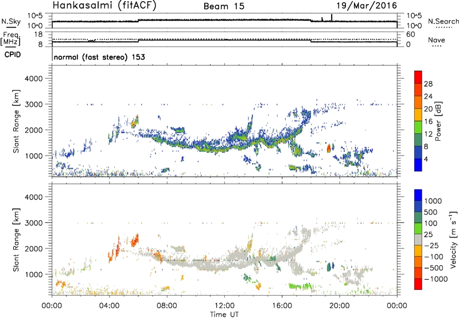Click the "Slant Range [km]" label of the power panel
459x318 pixels.
[x=16, y=121]
